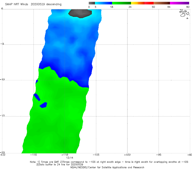Click the longitude axis label '-105'

click(x=96, y=155)
